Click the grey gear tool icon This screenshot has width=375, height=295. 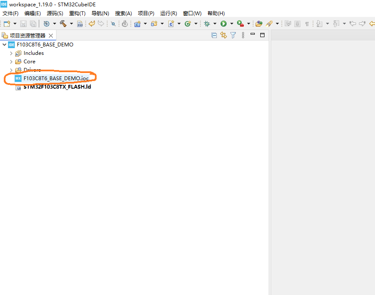(x=125, y=24)
